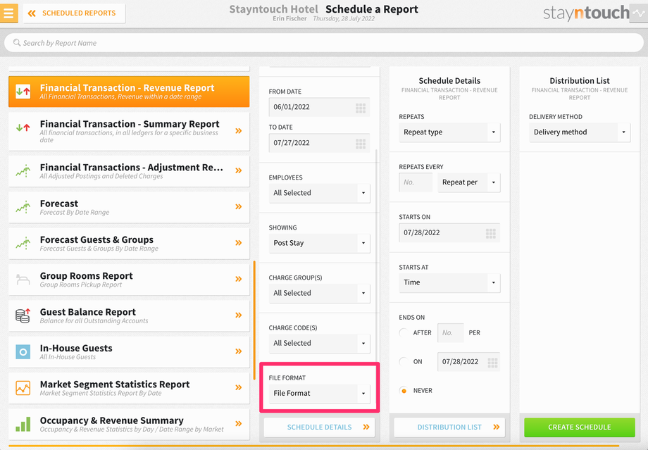Click the In-House Guests blue icon

click(23, 351)
